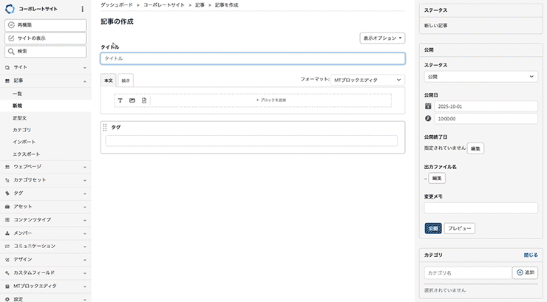This screenshot has width=547, height=302.
Task: Collapse the カテゴリ panel with 閉じる
Action: coord(531,255)
